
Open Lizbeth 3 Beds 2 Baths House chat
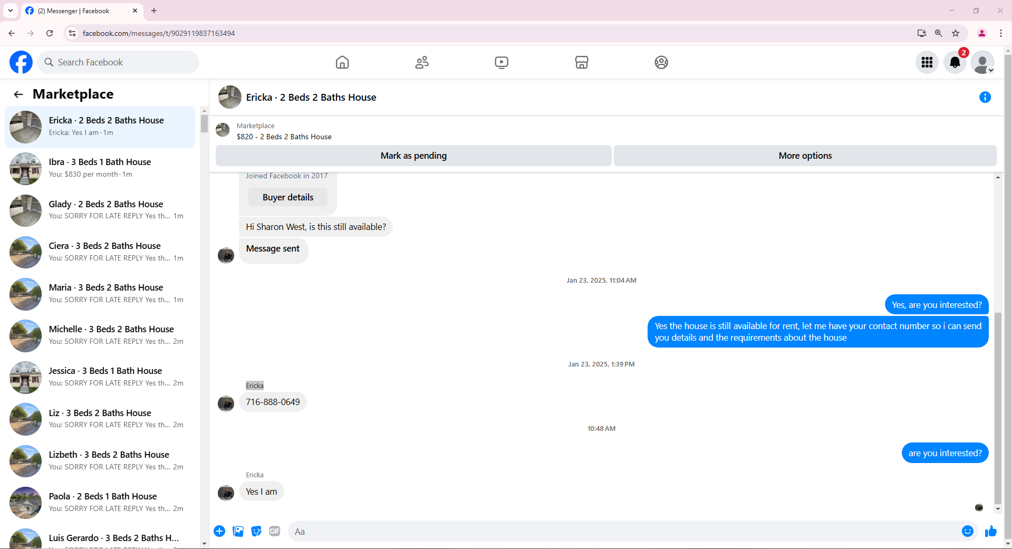pos(100,461)
